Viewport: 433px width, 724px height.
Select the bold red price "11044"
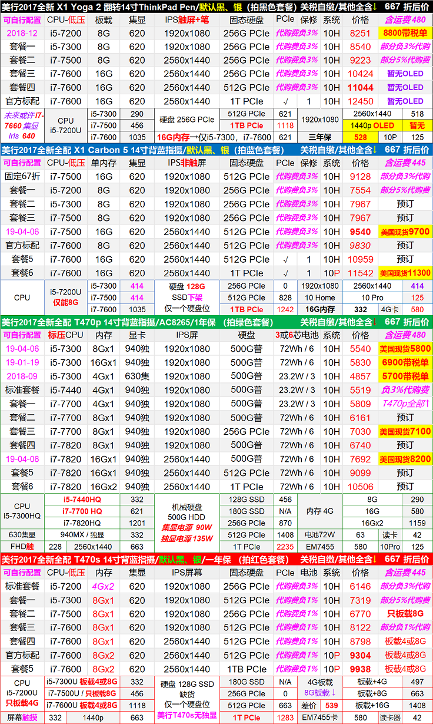(360, 87)
